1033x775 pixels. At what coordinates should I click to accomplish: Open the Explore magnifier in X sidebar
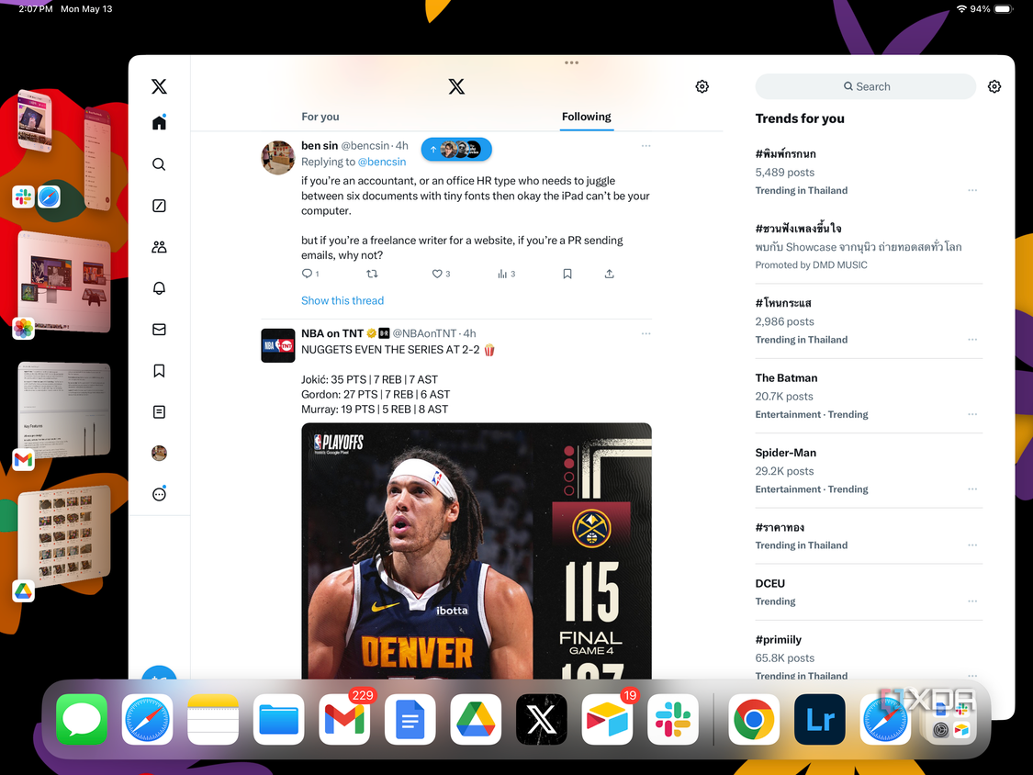pyautogui.click(x=159, y=164)
